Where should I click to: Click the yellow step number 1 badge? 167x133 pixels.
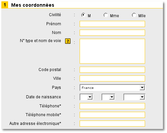(5, 5)
